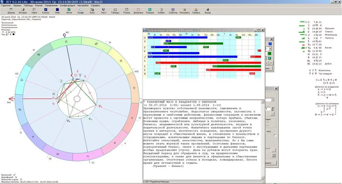Screen dimensions: 342x184
Task: Open the Гороскоп menu
Action: (x=6, y=6)
